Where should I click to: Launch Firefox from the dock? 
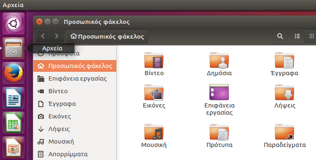click(13, 73)
